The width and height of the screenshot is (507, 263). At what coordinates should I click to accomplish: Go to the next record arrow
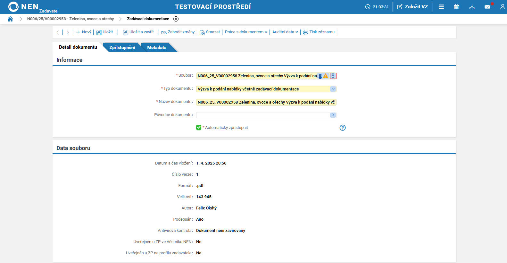pos(68,32)
